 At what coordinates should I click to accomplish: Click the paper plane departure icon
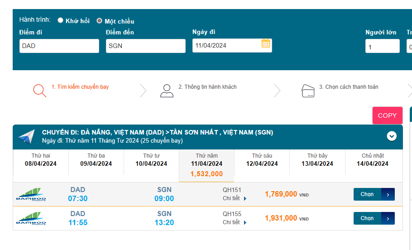[27, 136]
